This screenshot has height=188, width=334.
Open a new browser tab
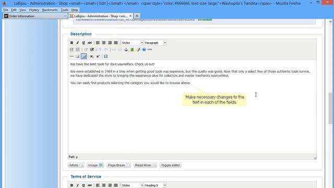pyautogui.click(x=137, y=16)
